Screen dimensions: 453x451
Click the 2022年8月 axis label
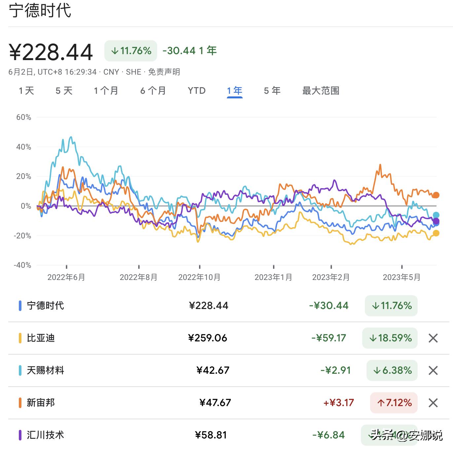coord(139,277)
